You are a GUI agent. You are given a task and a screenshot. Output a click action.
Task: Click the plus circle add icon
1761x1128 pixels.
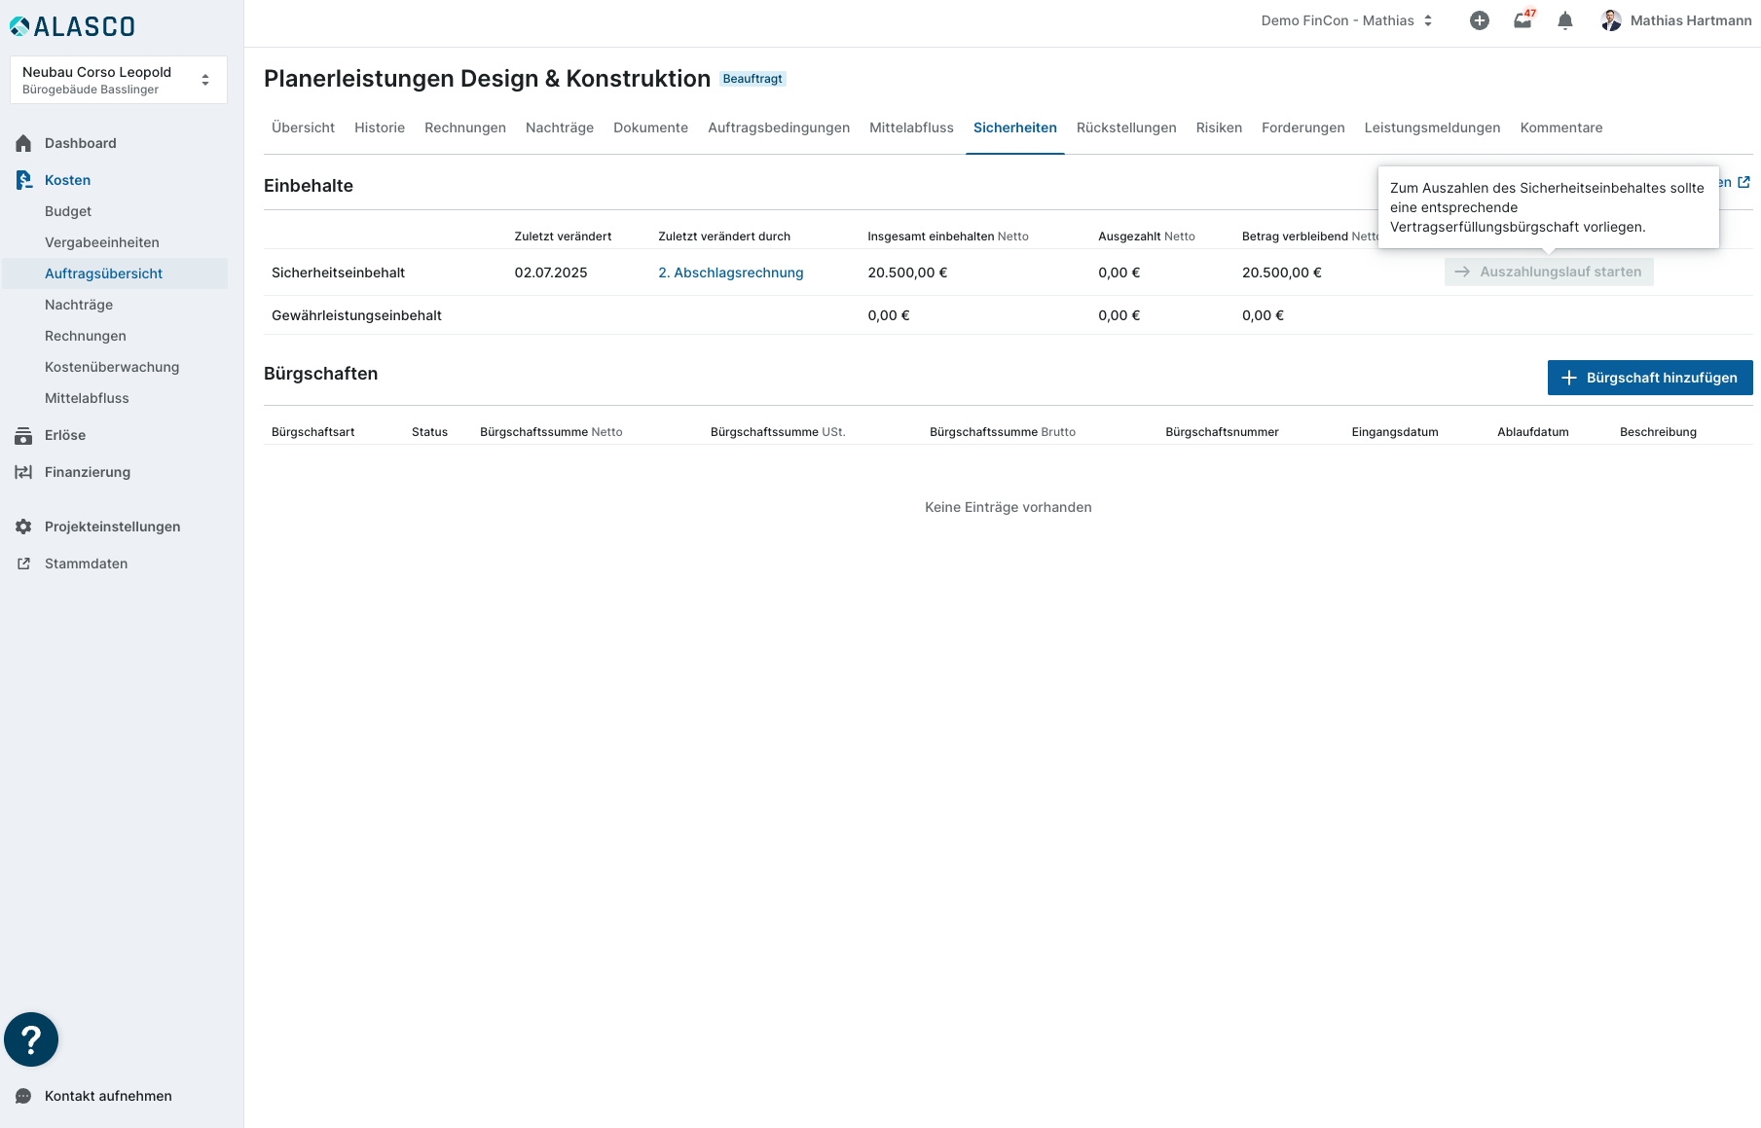point(1479,20)
